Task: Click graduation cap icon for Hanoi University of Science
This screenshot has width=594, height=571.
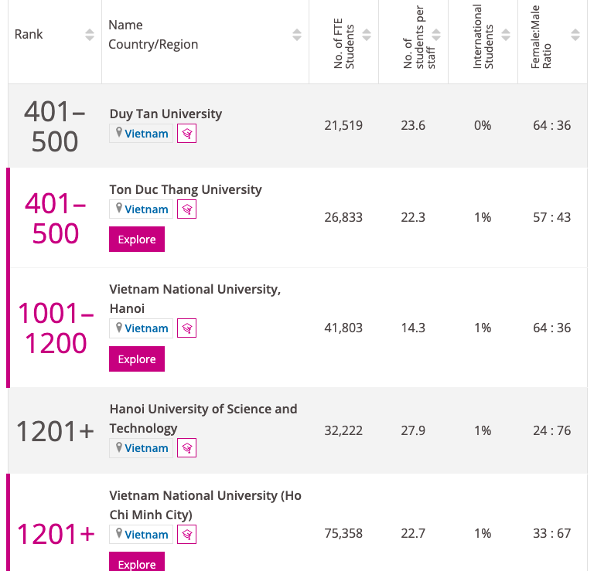Action: (x=186, y=448)
